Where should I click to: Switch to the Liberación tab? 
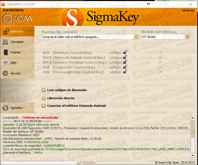17,31
